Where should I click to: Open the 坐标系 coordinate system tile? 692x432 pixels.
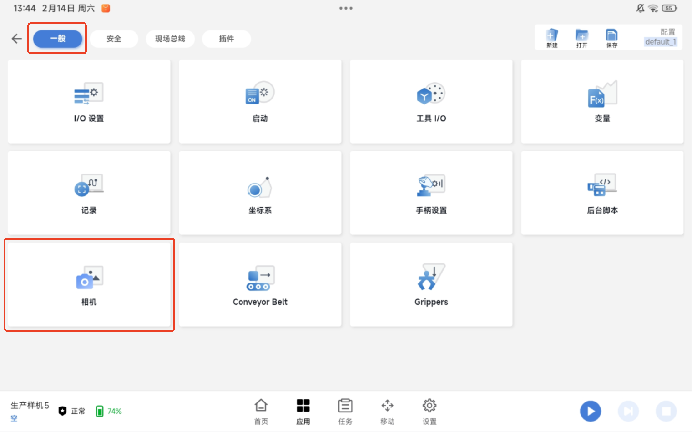[x=260, y=193]
